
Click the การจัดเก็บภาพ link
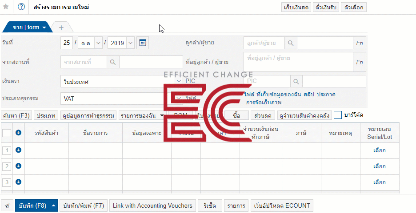(264, 102)
